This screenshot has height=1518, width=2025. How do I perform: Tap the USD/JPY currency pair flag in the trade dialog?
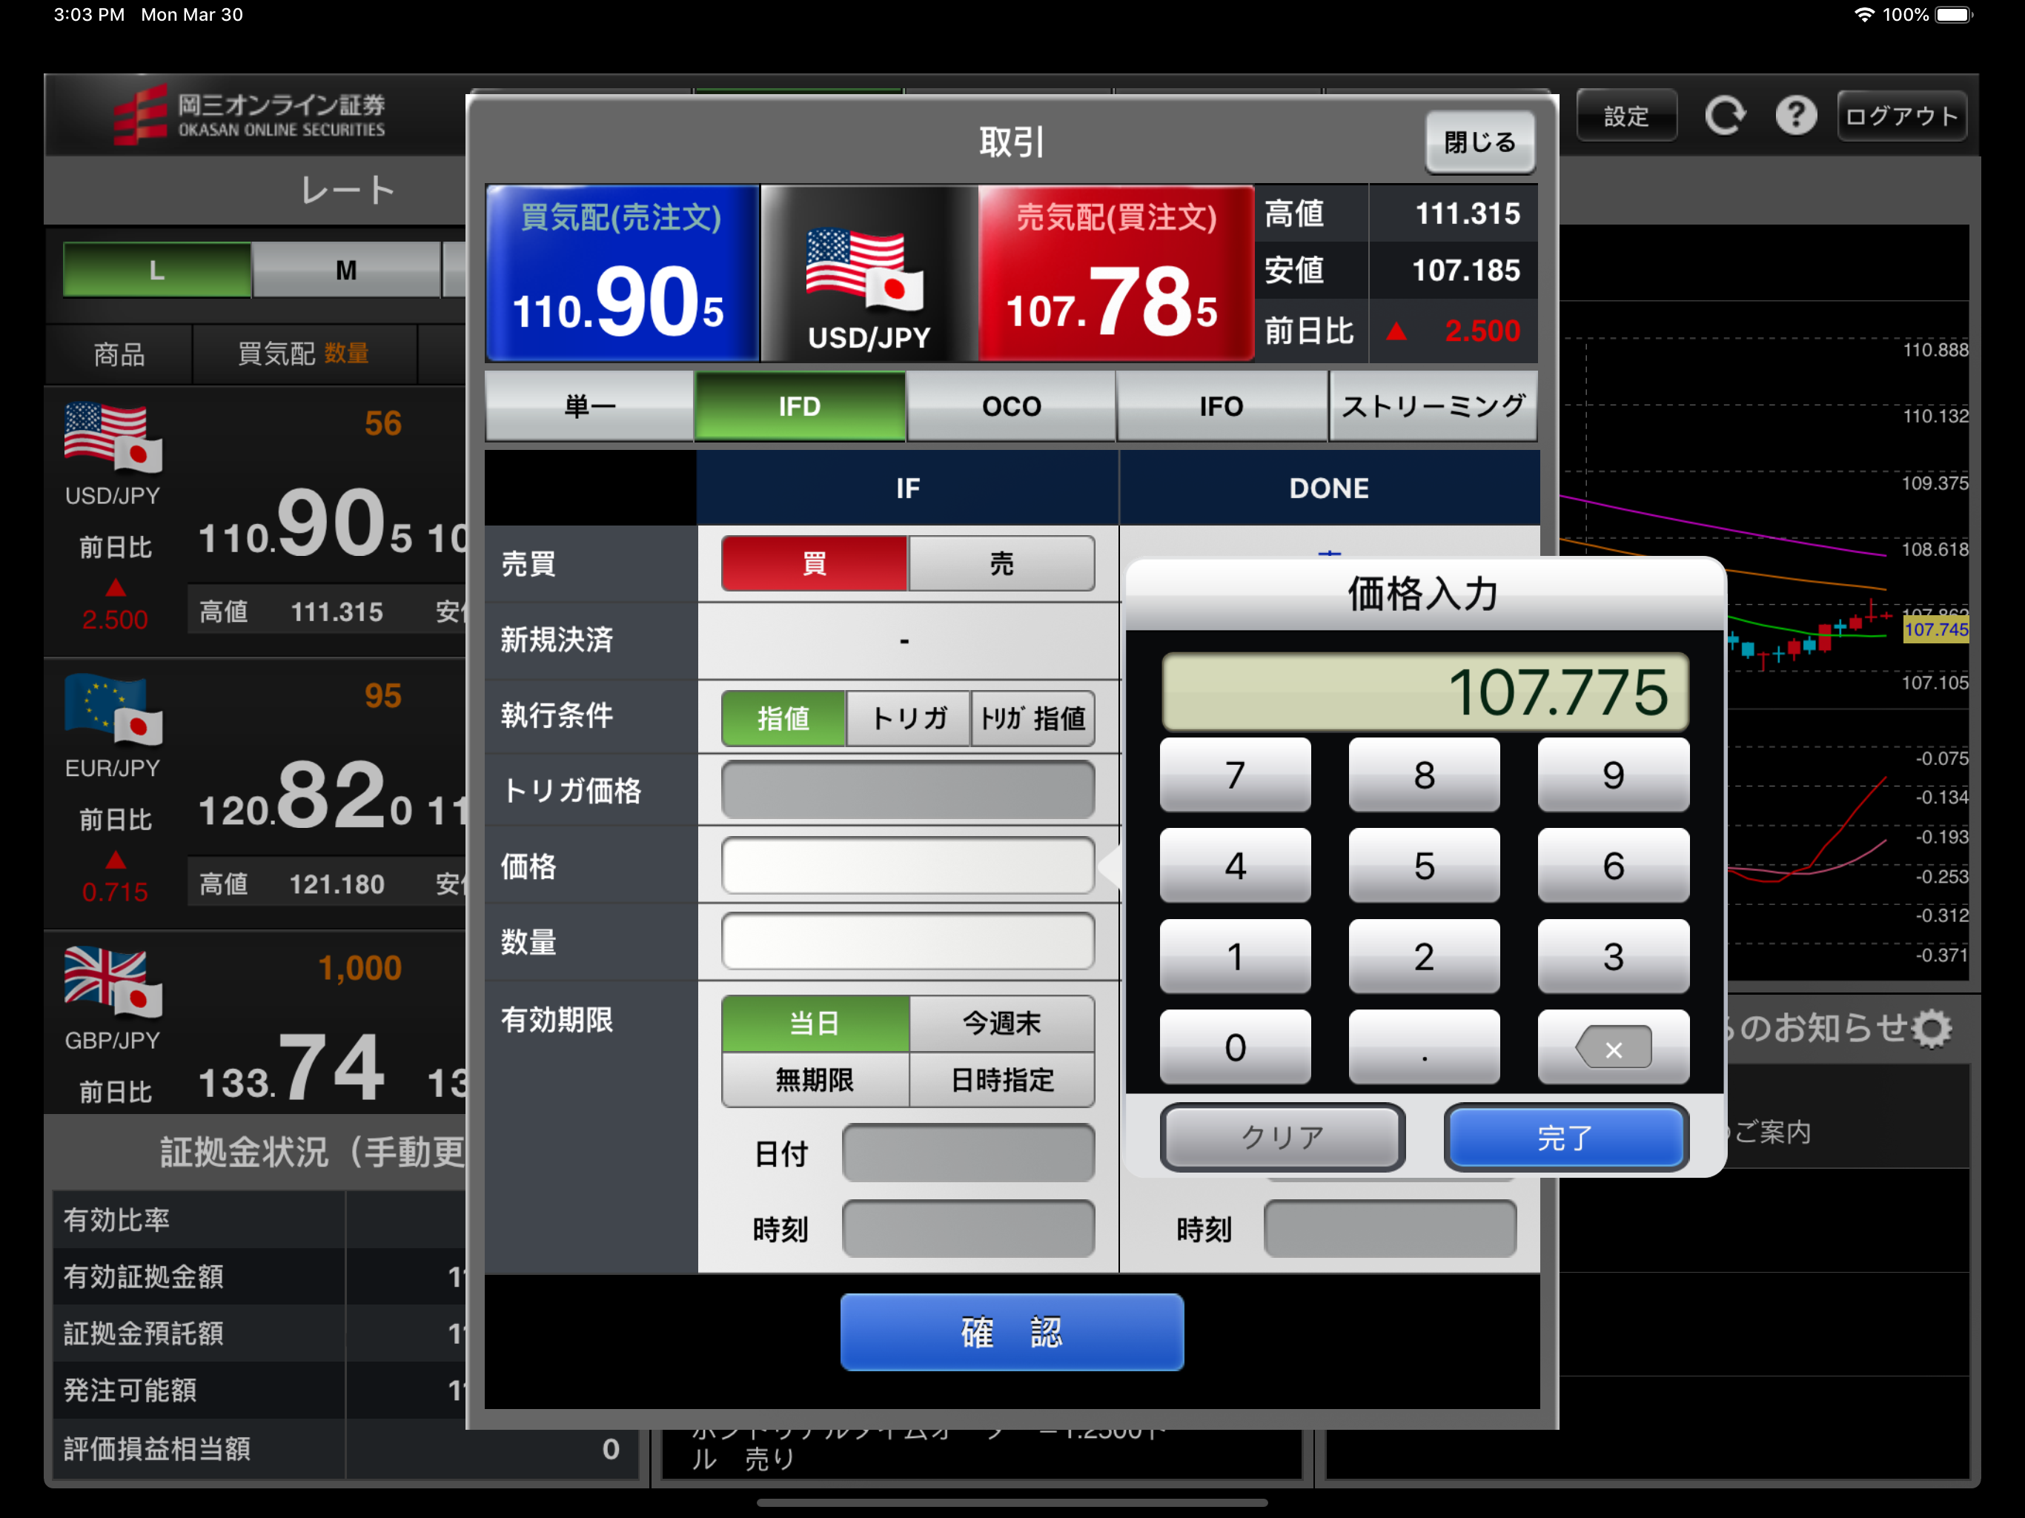[x=866, y=269]
